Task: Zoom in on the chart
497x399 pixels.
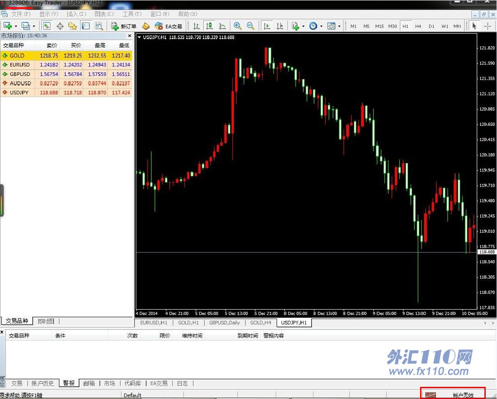Action: (x=237, y=26)
